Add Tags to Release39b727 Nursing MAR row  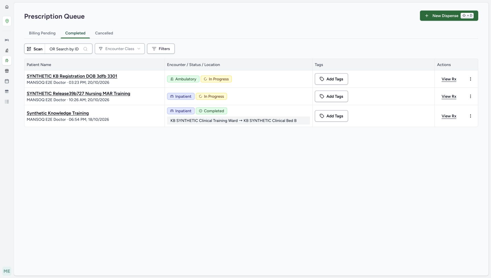pos(331,96)
